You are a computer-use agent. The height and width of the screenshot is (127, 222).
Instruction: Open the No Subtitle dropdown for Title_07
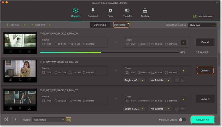click(x=160, y=109)
